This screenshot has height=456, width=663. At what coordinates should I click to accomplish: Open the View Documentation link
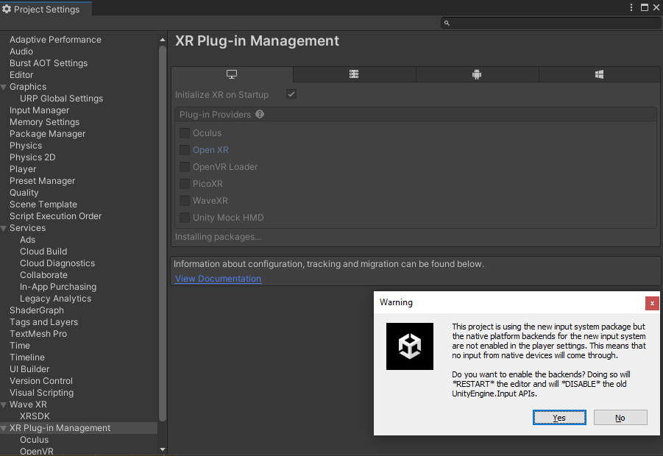pyautogui.click(x=218, y=279)
